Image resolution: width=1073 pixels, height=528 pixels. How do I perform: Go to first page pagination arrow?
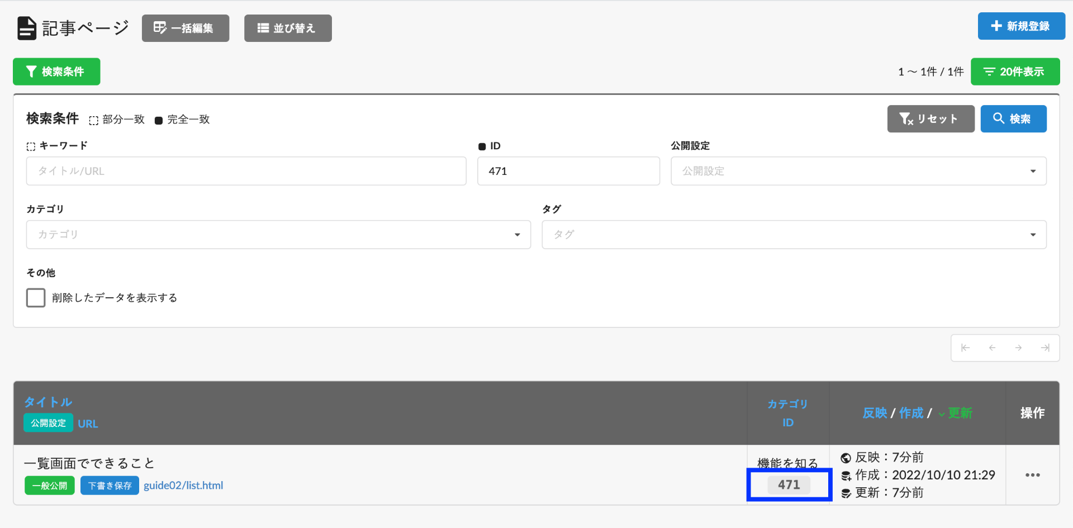point(965,348)
